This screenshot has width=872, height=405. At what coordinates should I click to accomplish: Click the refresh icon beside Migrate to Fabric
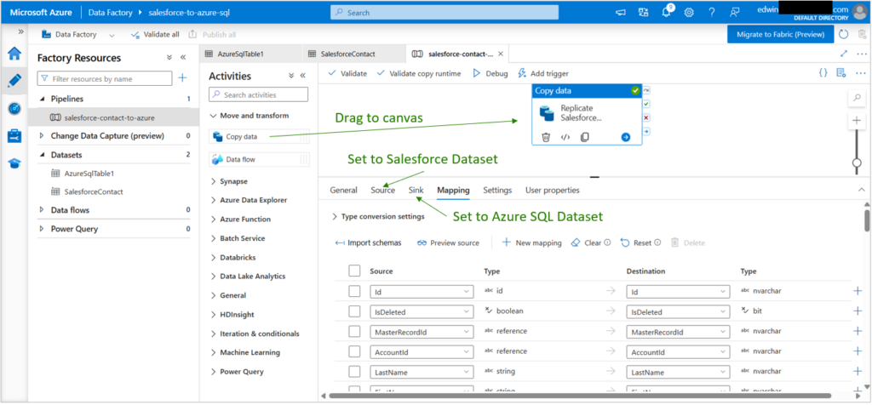844,34
